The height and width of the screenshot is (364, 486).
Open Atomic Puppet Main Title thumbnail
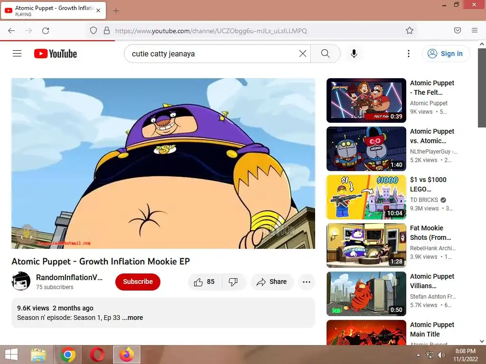(x=366, y=333)
